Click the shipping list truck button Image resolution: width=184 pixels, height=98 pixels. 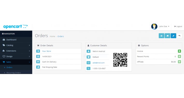(x=167, y=36)
